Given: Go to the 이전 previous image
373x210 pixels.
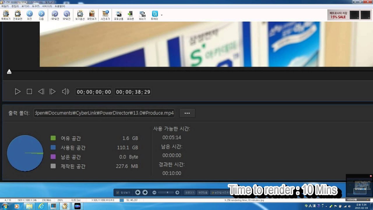Looking at the screenshot, I should pos(29,15).
